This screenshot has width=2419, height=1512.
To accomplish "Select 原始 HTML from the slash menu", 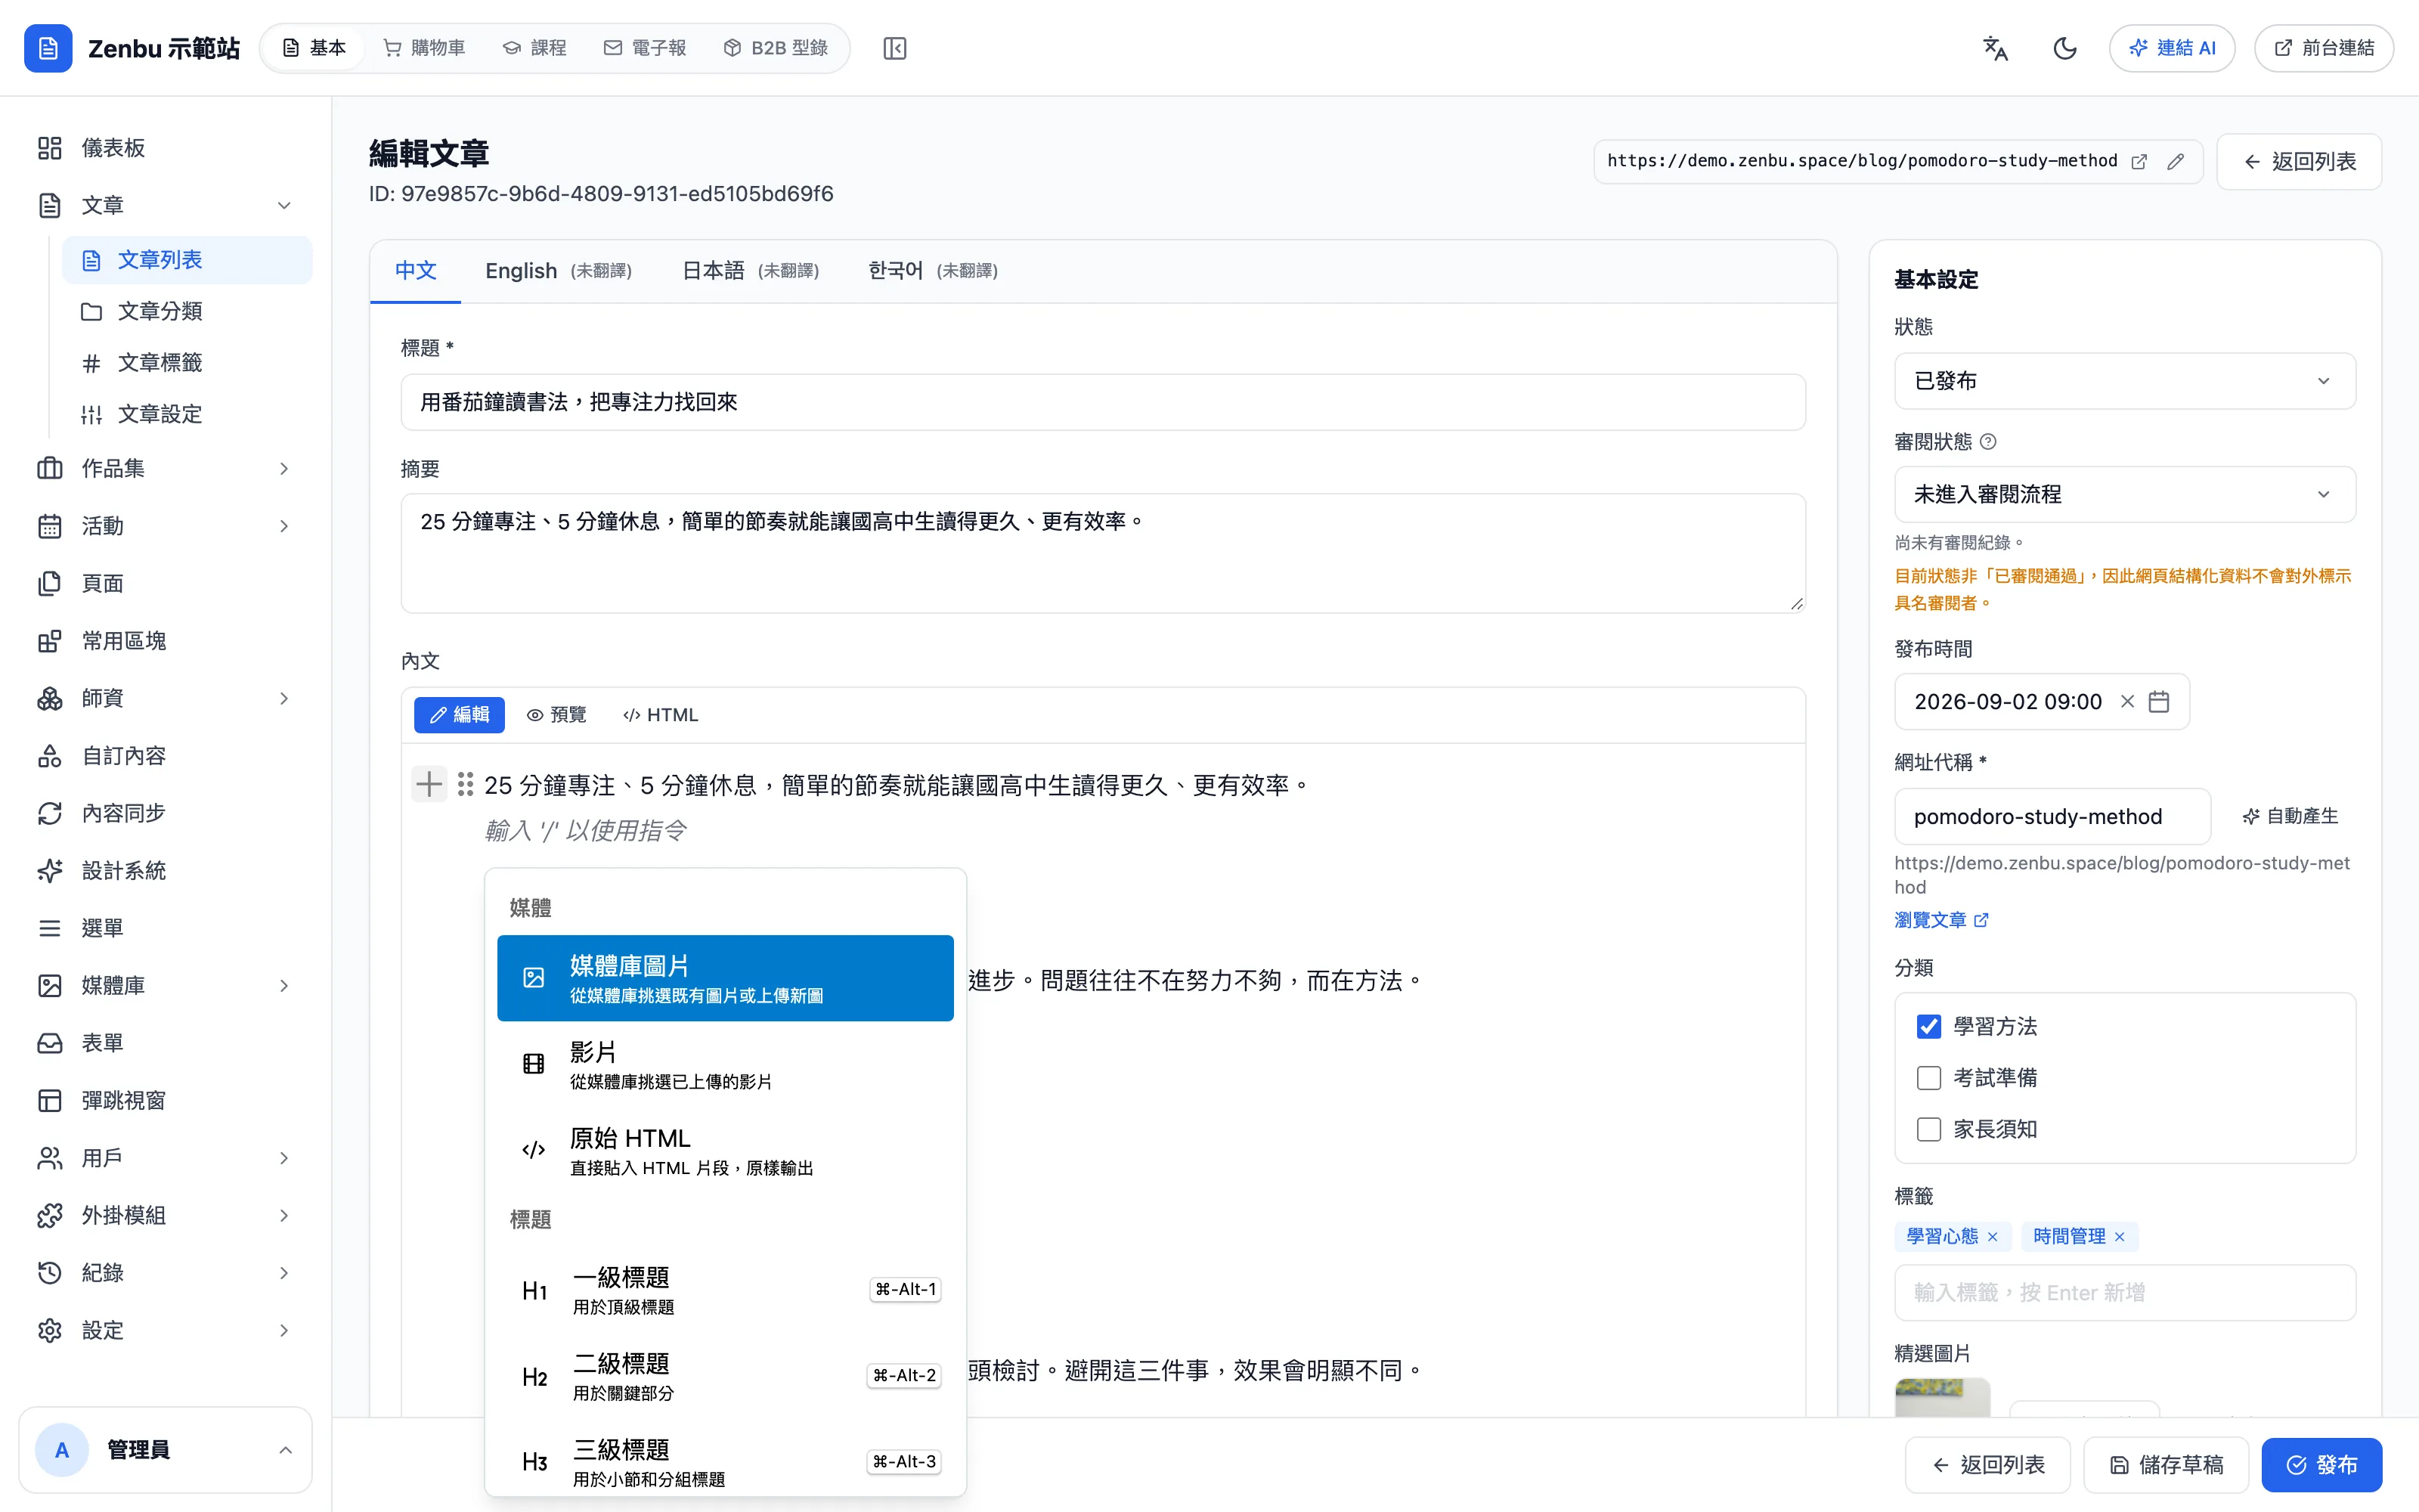I will tap(725, 1150).
